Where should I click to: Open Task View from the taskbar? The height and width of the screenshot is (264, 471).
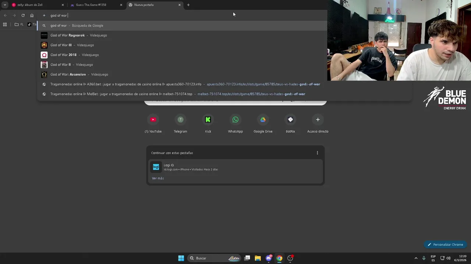coord(247,258)
